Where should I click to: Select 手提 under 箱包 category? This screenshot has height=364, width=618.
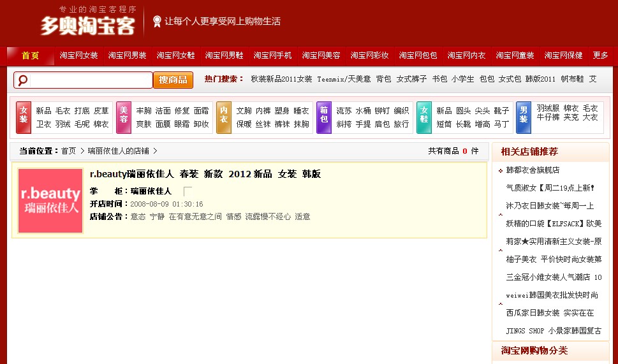pyautogui.click(x=363, y=124)
